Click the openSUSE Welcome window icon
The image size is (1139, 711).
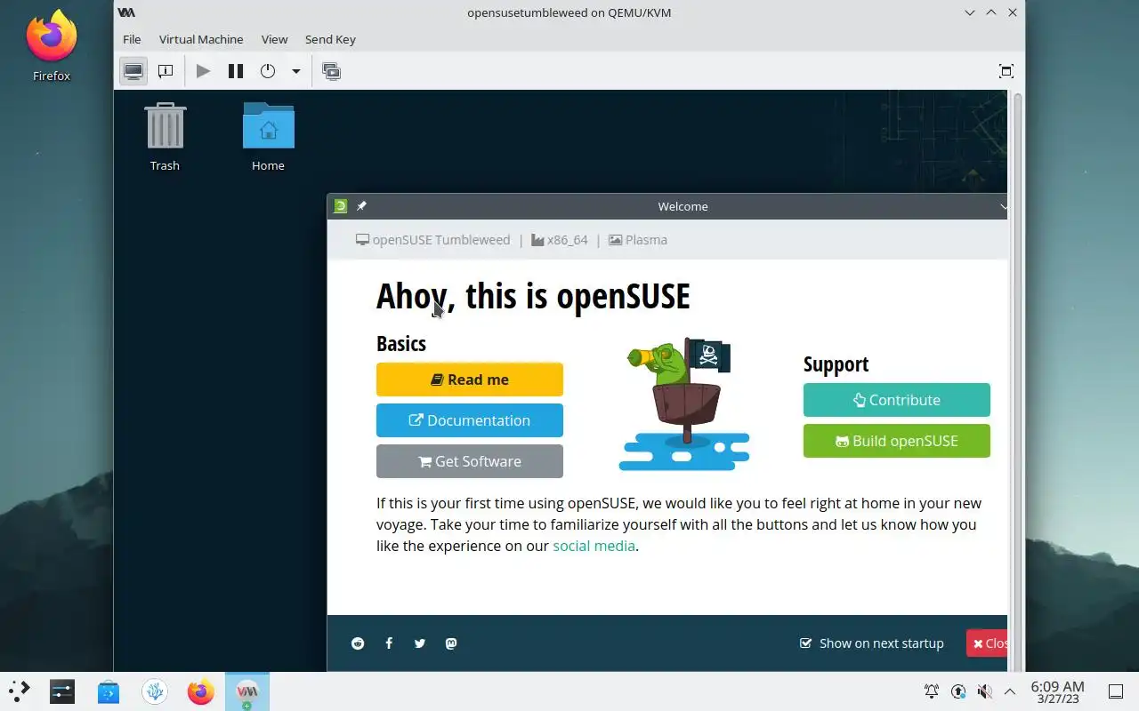[x=340, y=206]
